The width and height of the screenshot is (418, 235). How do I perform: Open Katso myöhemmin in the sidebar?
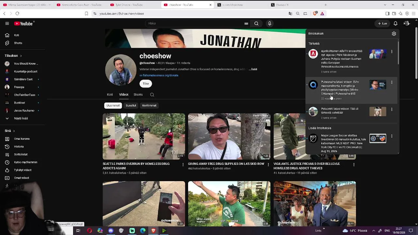pos(25,162)
